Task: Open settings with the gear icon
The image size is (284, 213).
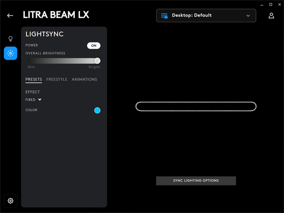Action: (10, 201)
